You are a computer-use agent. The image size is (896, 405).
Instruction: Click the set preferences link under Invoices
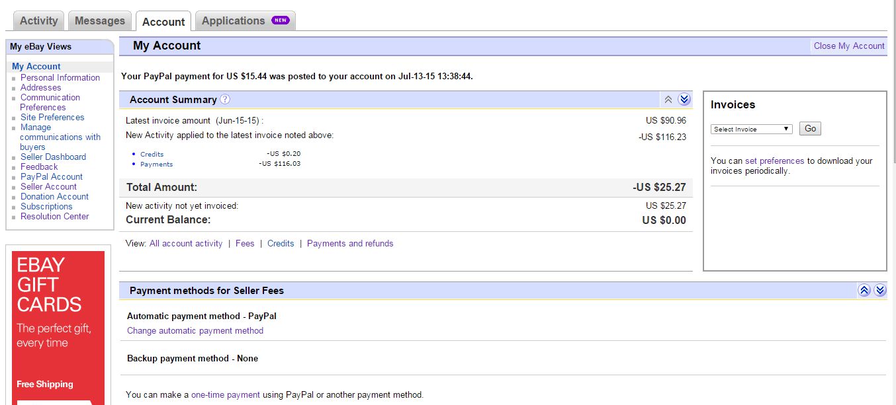pos(774,161)
